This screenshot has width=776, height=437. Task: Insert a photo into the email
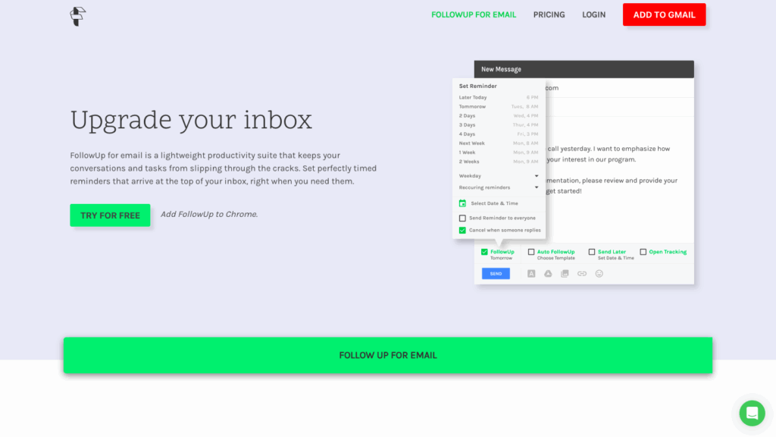click(565, 273)
